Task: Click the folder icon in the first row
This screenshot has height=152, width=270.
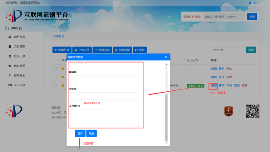Action: pyautogui.click(x=63, y=69)
